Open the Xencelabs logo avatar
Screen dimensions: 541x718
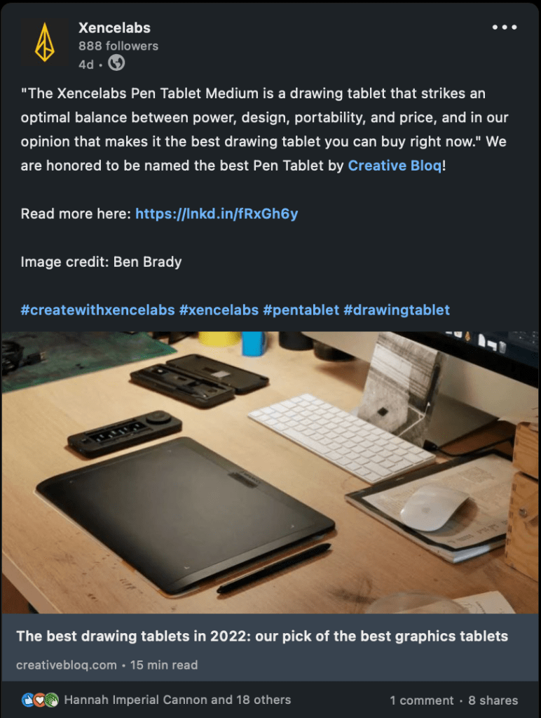45,43
